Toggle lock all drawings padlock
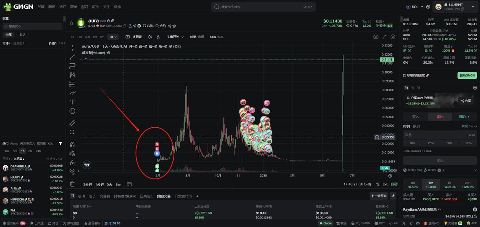 point(72,163)
